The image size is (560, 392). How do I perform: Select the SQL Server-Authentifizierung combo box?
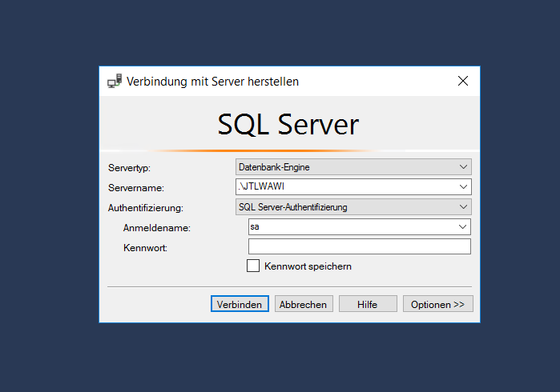coord(353,207)
